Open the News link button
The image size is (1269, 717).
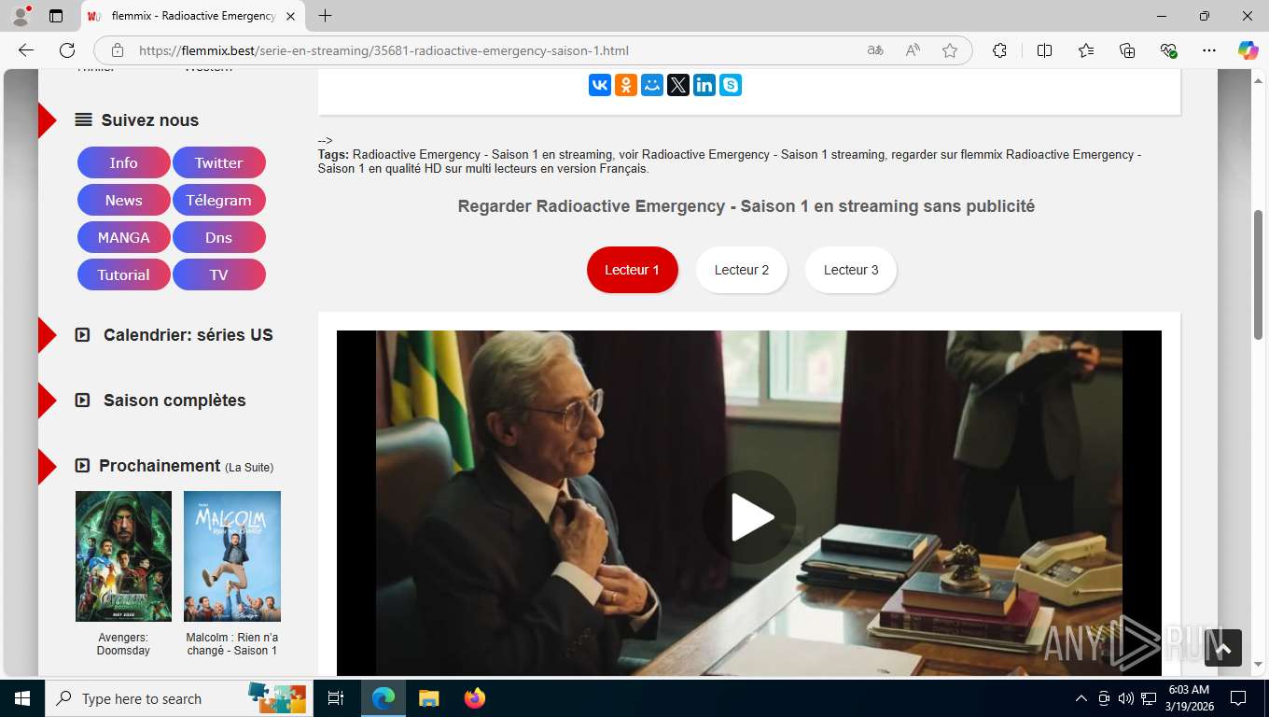coord(124,200)
